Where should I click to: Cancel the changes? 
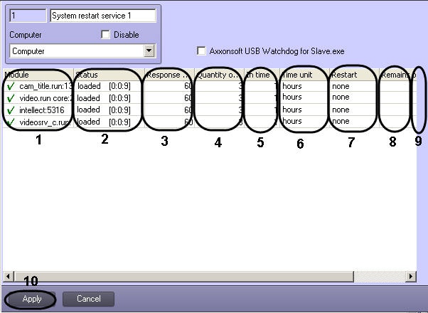[88, 299]
